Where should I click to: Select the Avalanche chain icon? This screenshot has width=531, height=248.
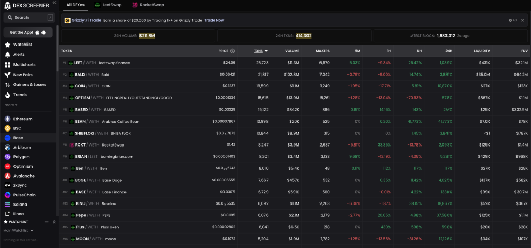point(7,176)
